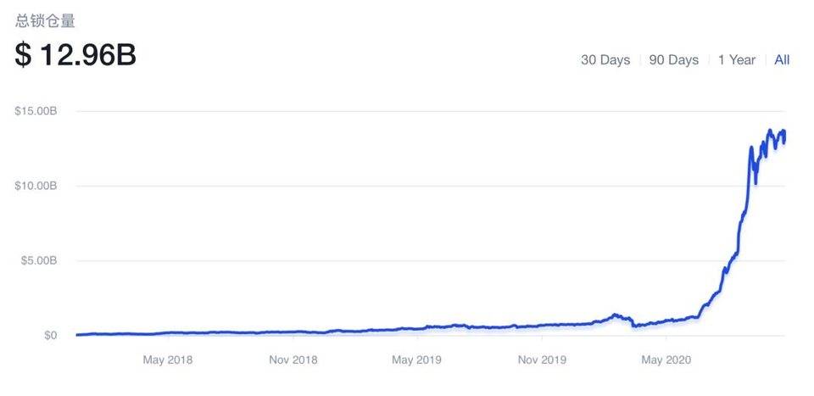Image resolution: width=814 pixels, height=396 pixels.
Task: Click the May 2019 date label
Action: coord(417,360)
